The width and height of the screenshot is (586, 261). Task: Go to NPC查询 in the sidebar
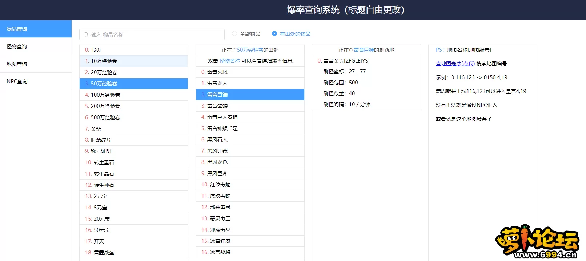tap(36, 81)
